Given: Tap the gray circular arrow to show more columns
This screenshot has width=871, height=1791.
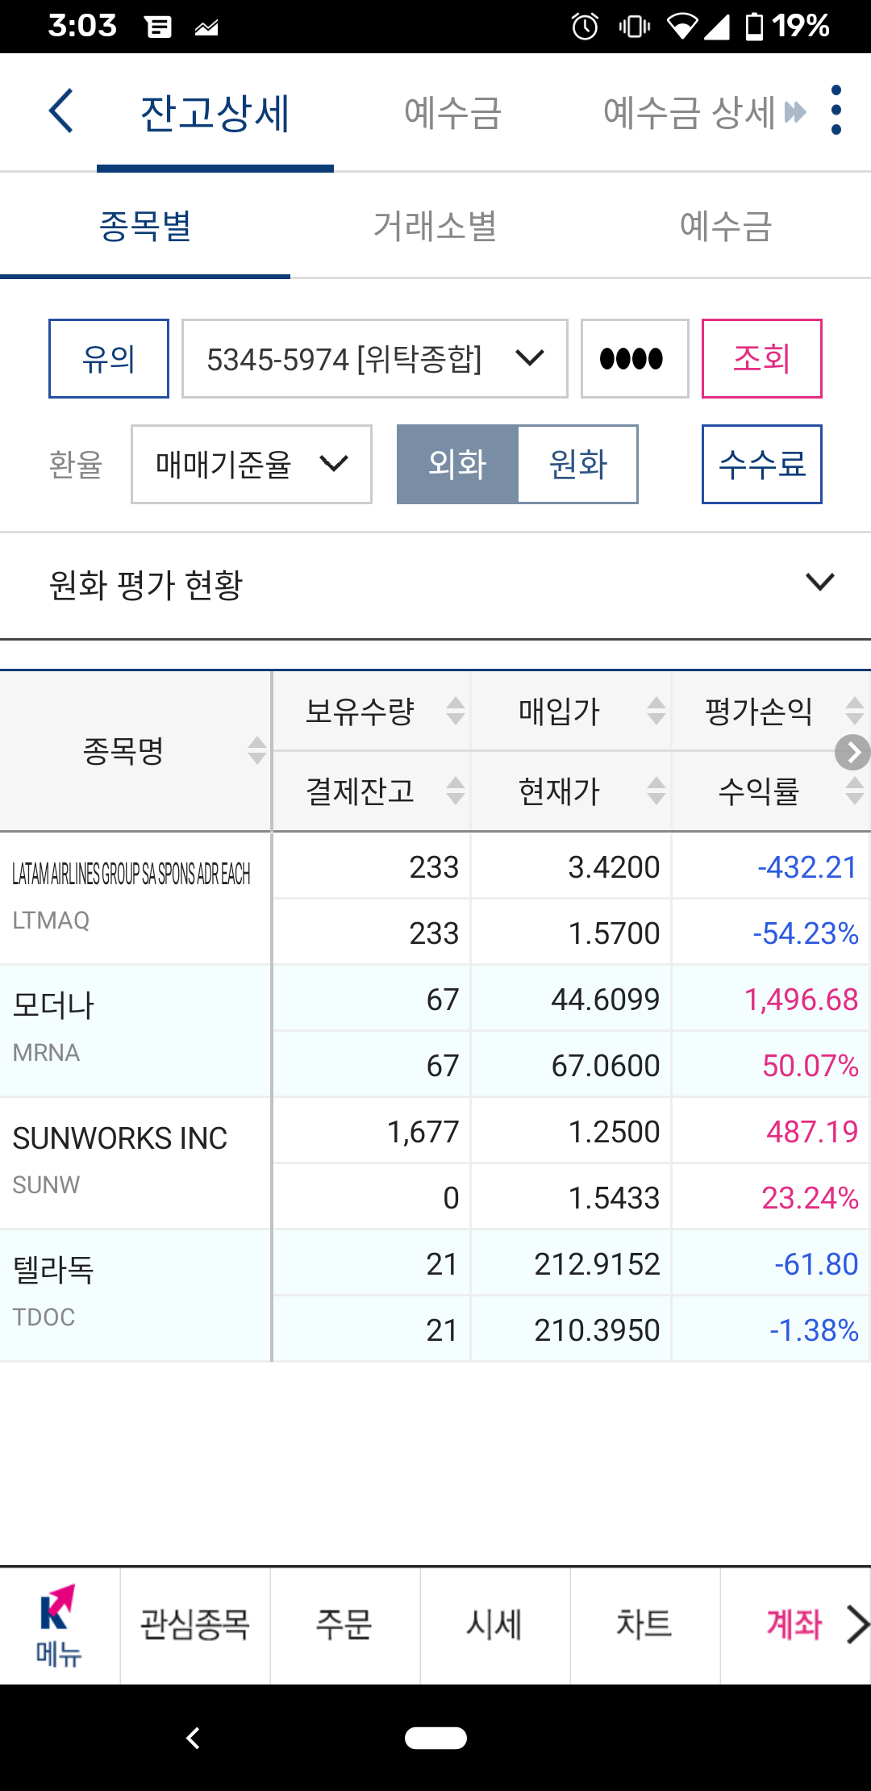Looking at the screenshot, I should pyautogui.click(x=852, y=753).
